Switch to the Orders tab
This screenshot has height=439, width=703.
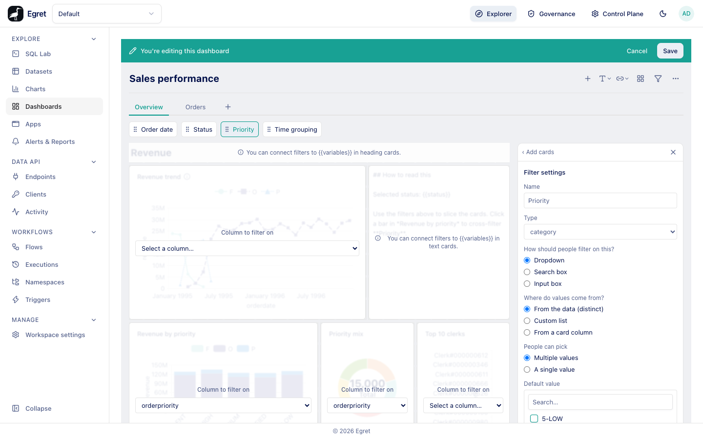pyautogui.click(x=195, y=107)
